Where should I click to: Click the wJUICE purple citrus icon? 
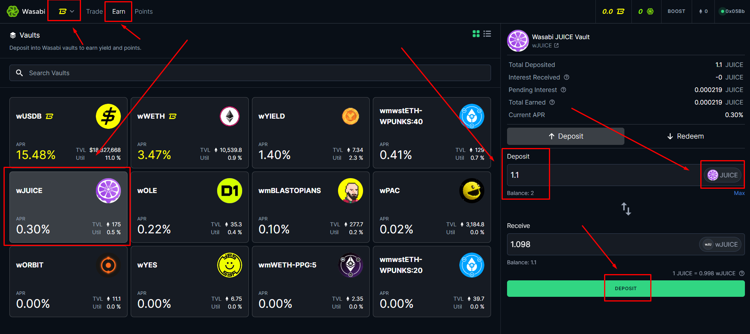click(108, 191)
